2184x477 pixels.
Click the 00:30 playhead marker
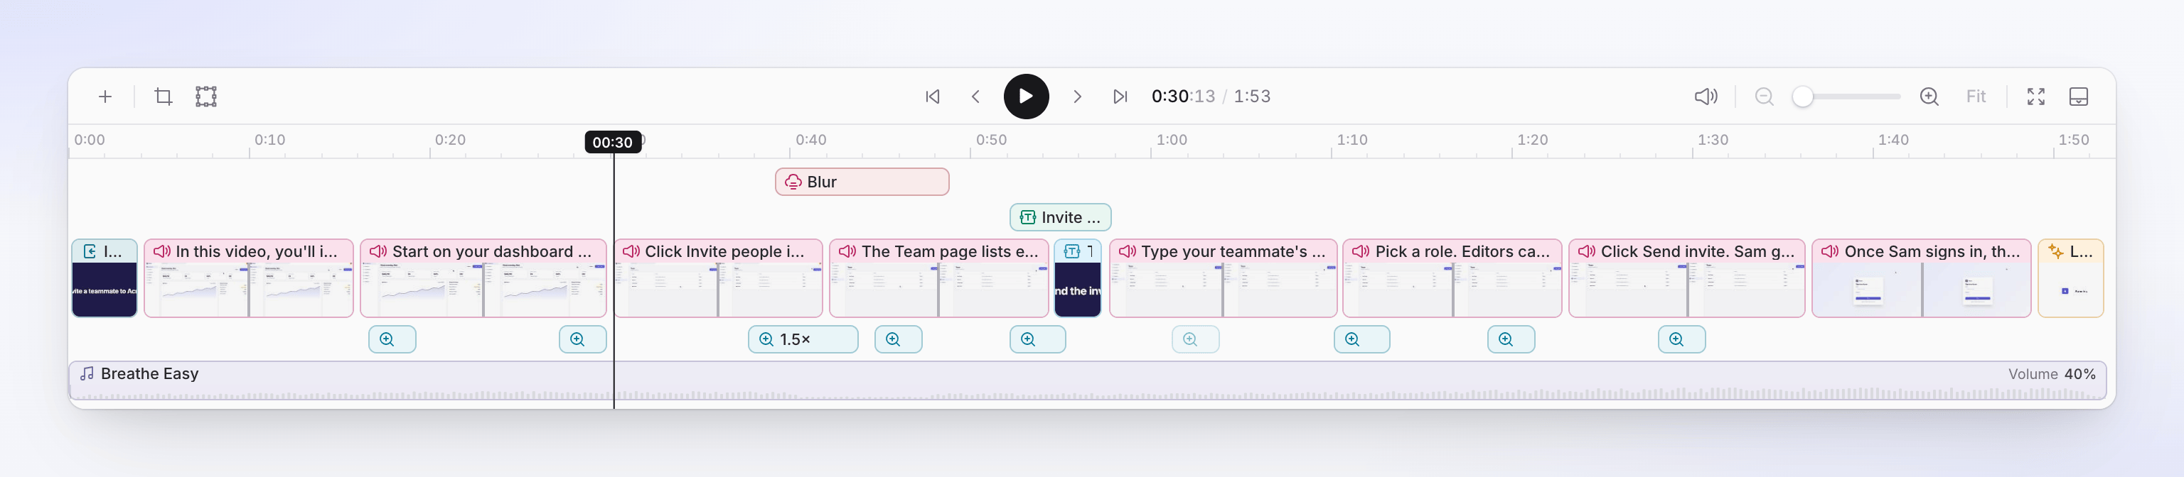click(x=613, y=142)
